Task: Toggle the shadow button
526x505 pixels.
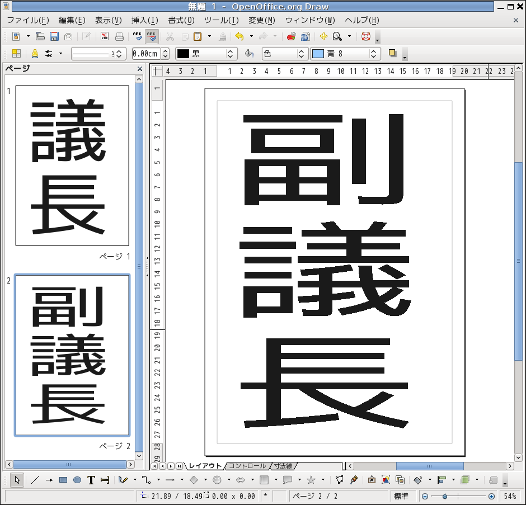Action: pyautogui.click(x=392, y=54)
